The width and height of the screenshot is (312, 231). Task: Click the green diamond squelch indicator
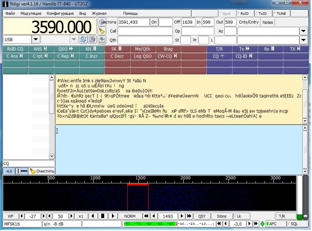(x=262, y=224)
